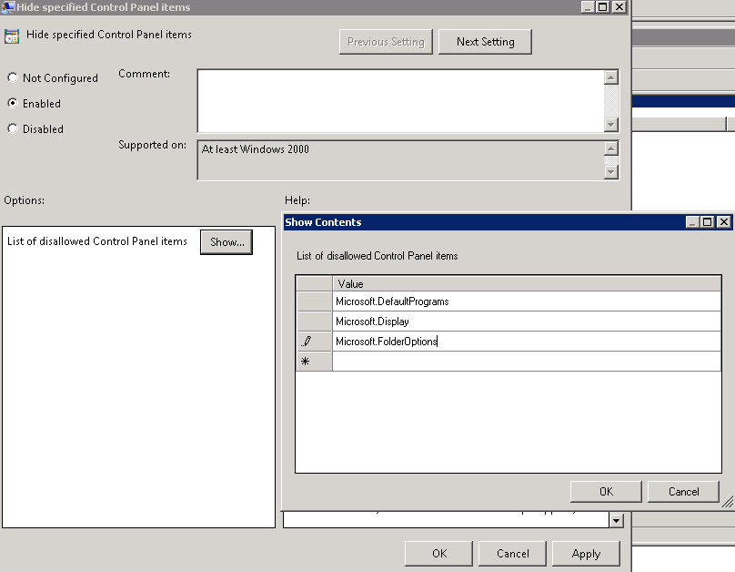Click the At least Windows 2000 text

coord(255,149)
